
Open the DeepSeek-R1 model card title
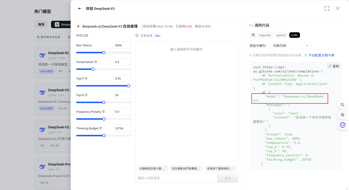pos(58,53)
